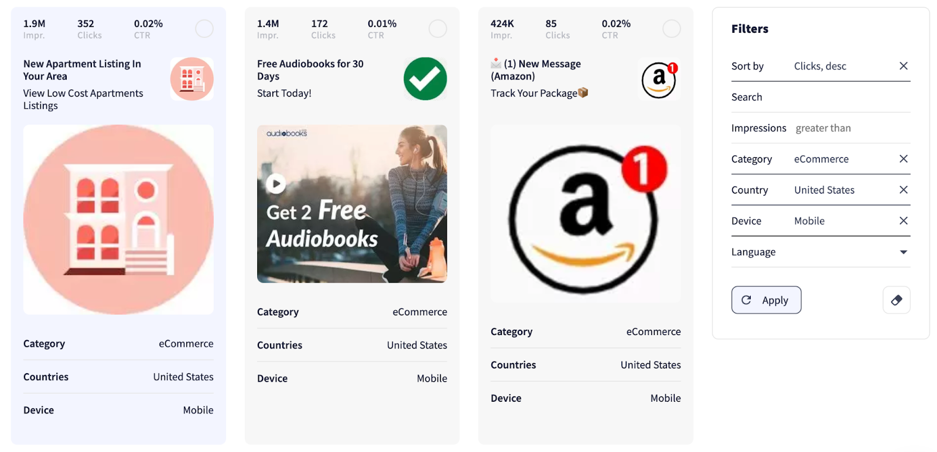Clear the United States country filter
Screen dimensions: 937x452
click(x=904, y=190)
